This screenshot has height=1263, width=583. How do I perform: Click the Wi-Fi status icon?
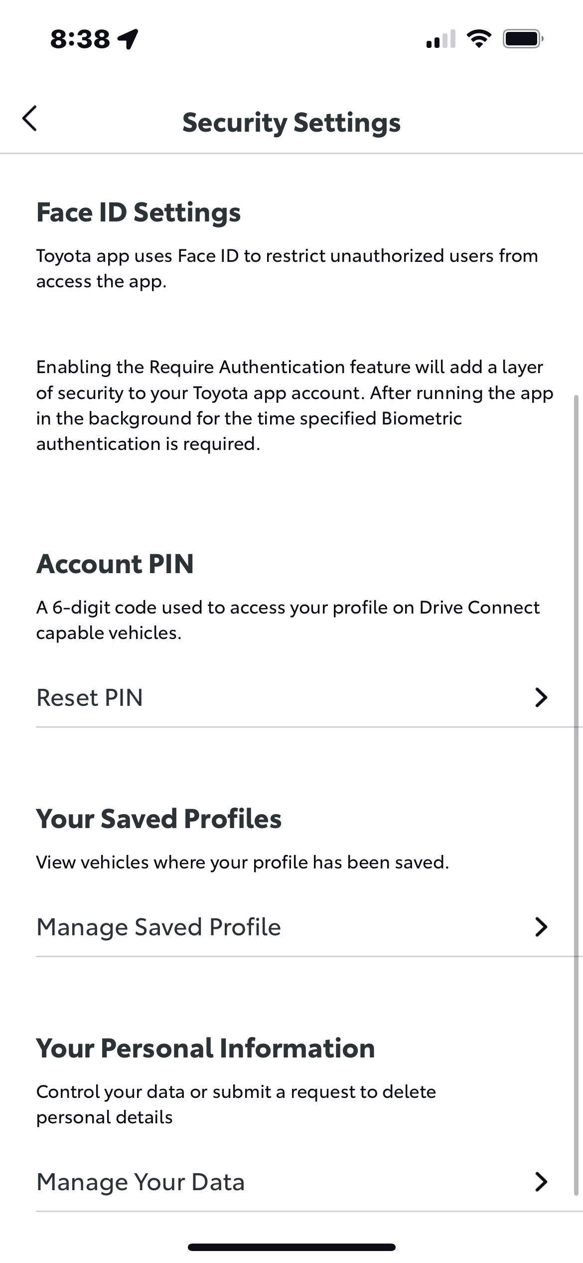(478, 39)
